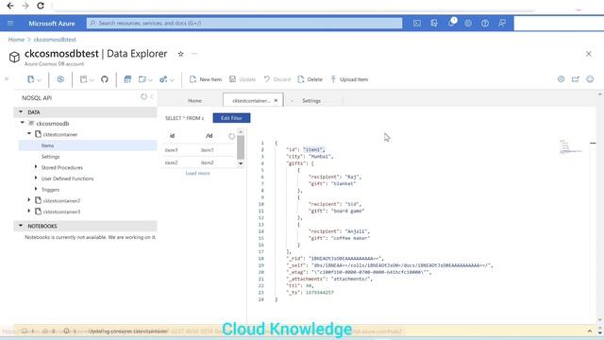
Task: Open the Help question mark icon
Action: 485,23
